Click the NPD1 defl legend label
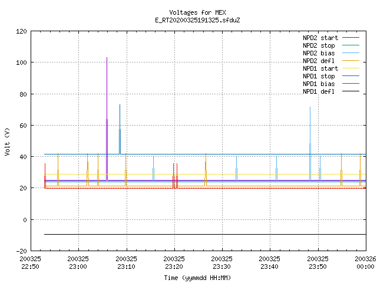This screenshot has height=283, width=377. [x=319, y=92]
